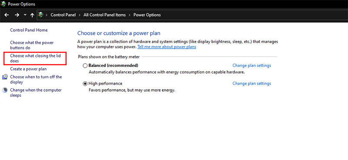Expand the chevron after All Control Panel Items

click(x=129, y=15)
